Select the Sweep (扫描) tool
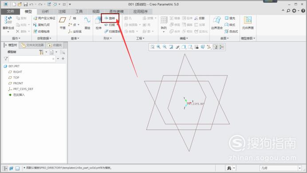This screenshot has height=173, width=307. click(110, 25)
